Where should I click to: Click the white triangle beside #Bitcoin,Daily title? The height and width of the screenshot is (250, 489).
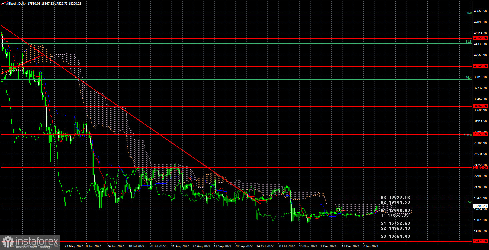(x=3, y=3)
